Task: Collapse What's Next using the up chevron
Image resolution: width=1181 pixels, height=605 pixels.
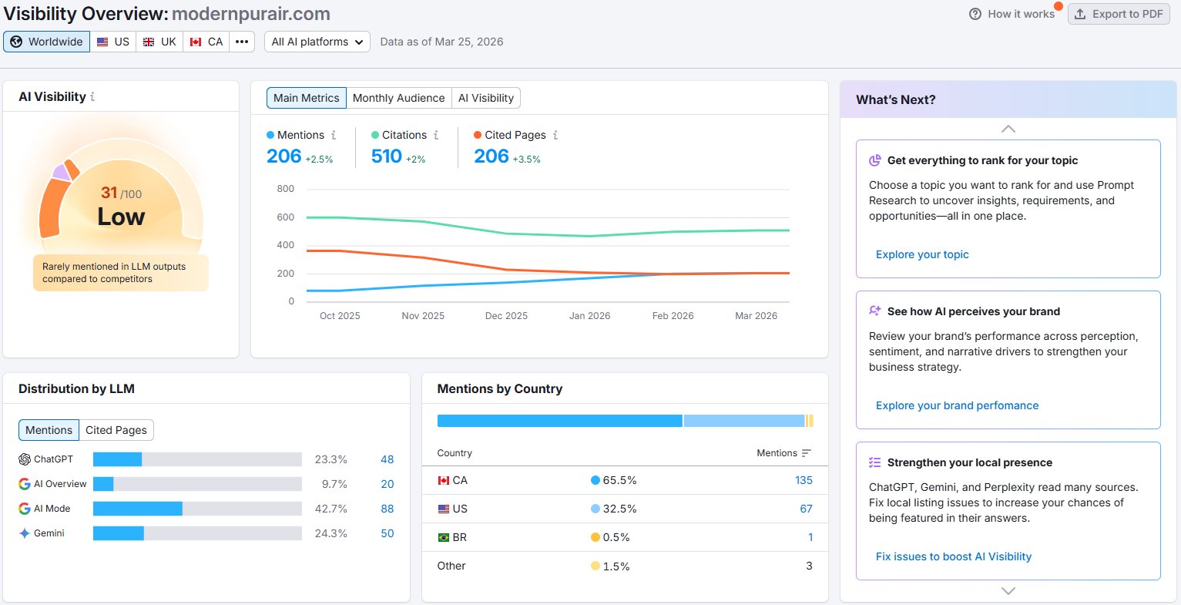Action: [x=1008, y=129]
